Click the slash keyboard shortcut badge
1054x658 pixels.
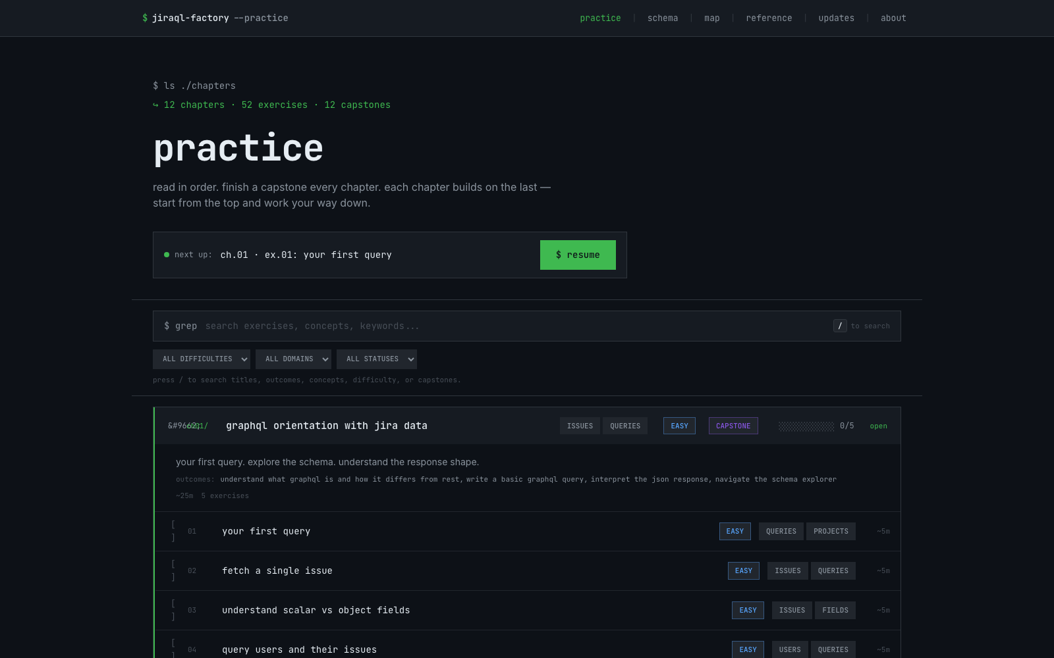840,326
